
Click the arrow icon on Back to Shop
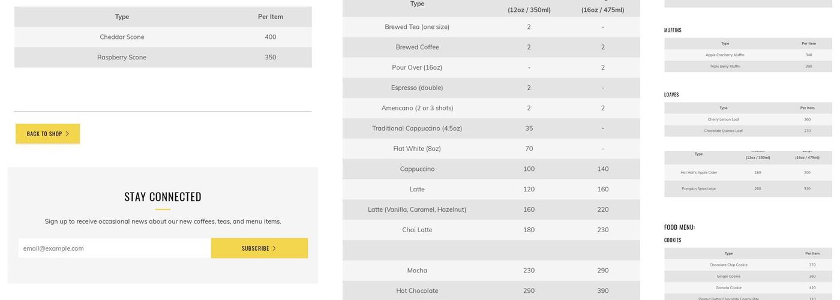point(67,134)
